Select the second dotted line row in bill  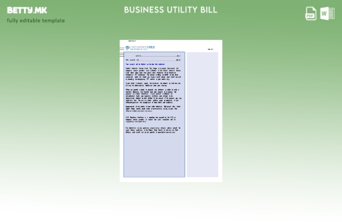pyautogui.click(x=153, y=60)
